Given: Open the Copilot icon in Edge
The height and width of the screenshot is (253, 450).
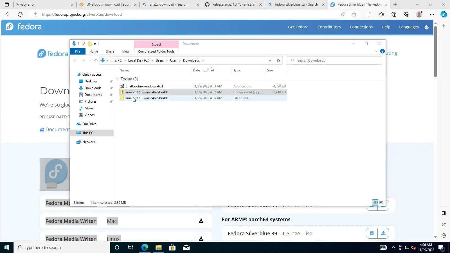Looking at the screenshot, I should pos(444,14).
